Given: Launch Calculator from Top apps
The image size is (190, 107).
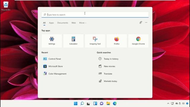Looking at the screenshot, I should click(73, 41).
